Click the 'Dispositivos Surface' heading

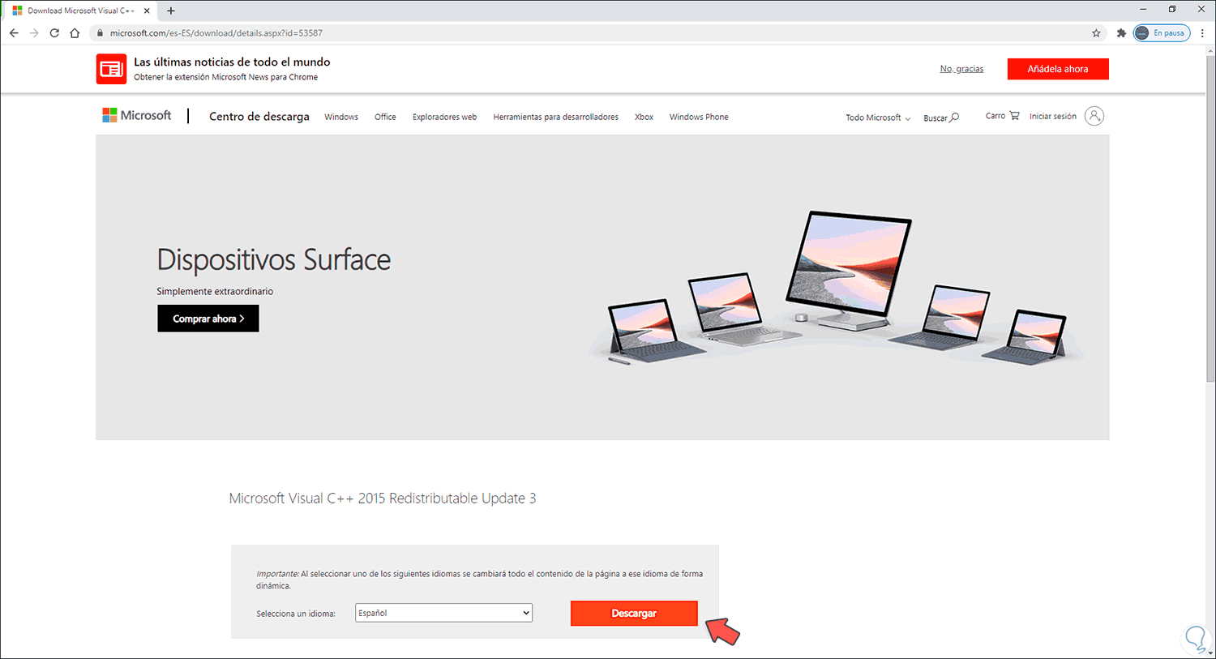274,259
